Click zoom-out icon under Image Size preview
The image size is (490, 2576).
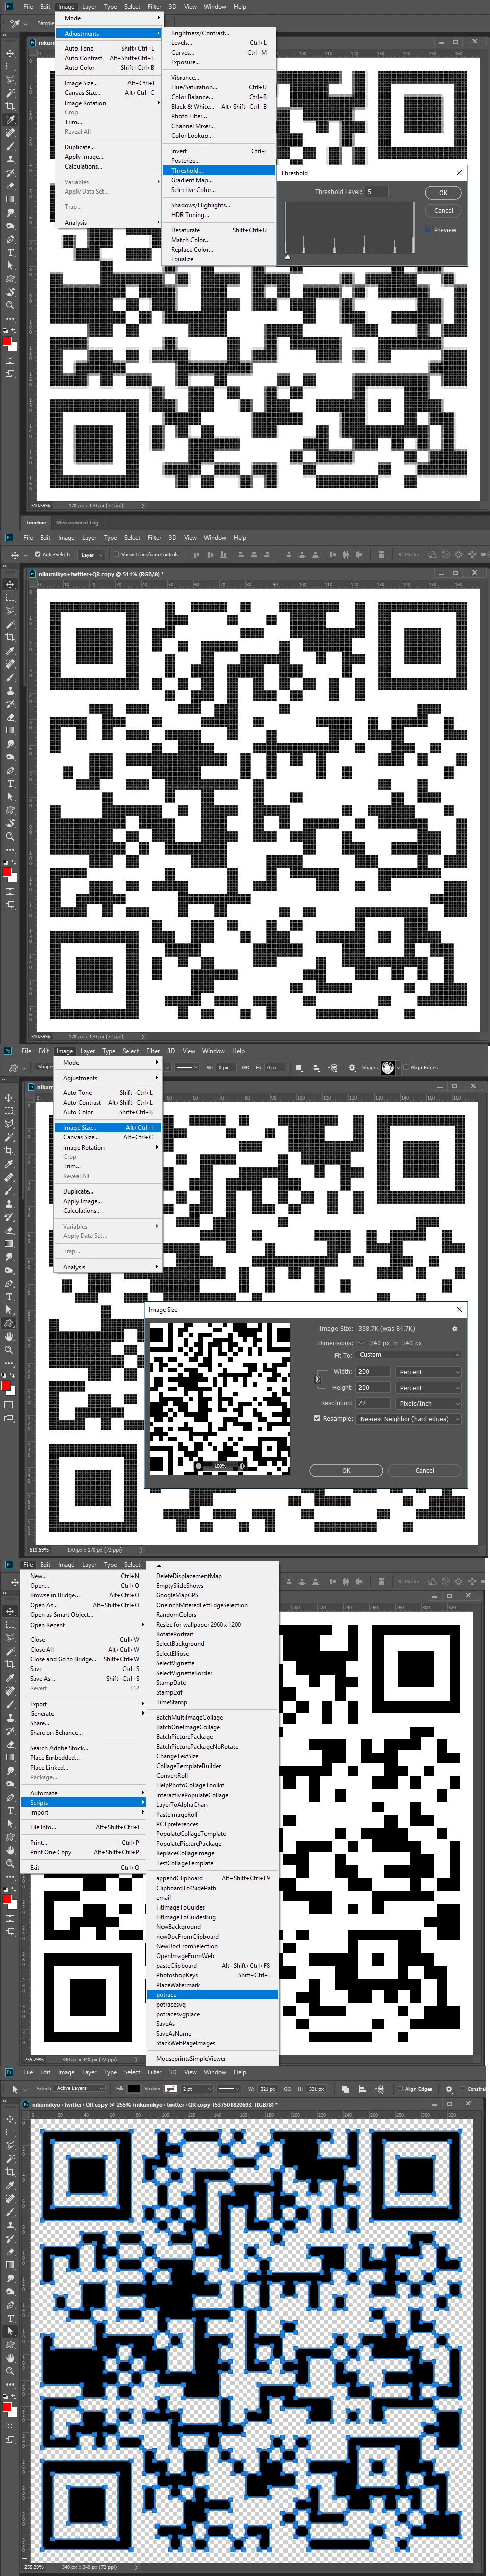click(198, 1466)
